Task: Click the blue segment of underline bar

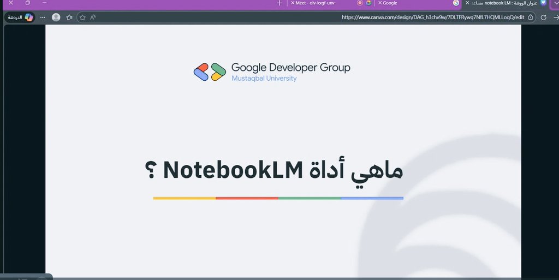Action: pos(372,198)
